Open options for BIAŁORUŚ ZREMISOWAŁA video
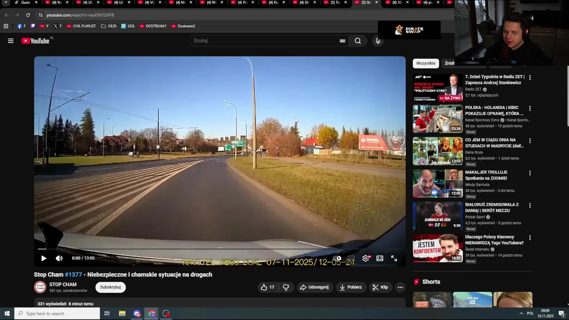Viewport: 569px width, 320px height. (529, 205)
